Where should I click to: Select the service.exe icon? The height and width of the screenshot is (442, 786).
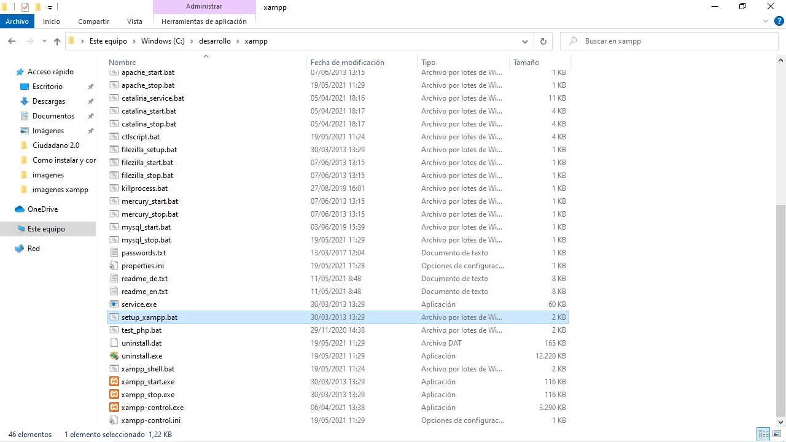(114, 304)
